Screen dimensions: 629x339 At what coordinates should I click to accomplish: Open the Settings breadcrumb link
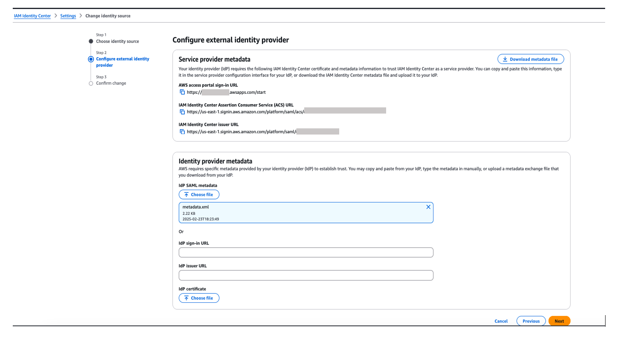tap(68, 16)
